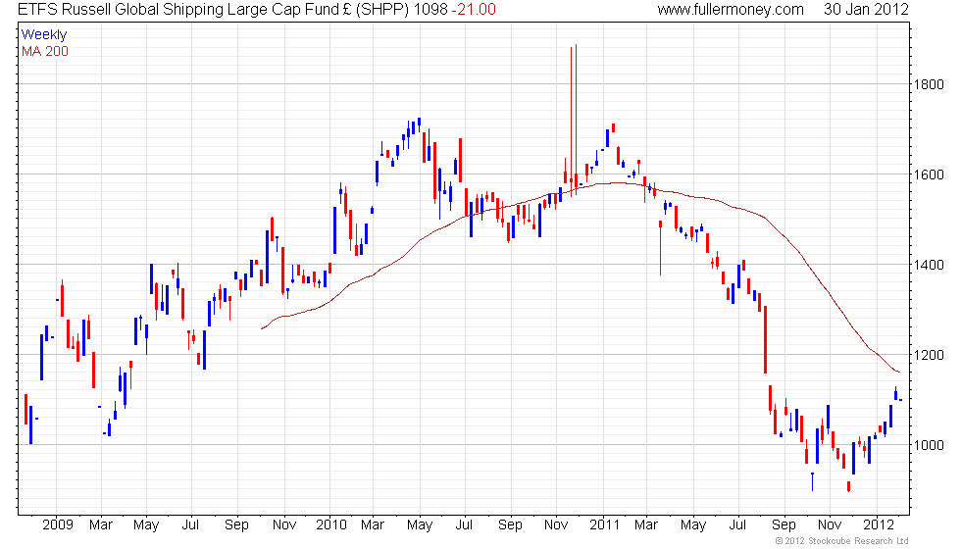Click the 1800 price axis label

tap(929, 84)
